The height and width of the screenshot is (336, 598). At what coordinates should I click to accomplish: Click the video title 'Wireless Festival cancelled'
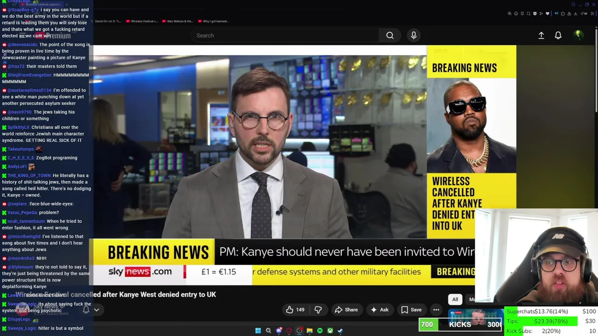[116, 294]
